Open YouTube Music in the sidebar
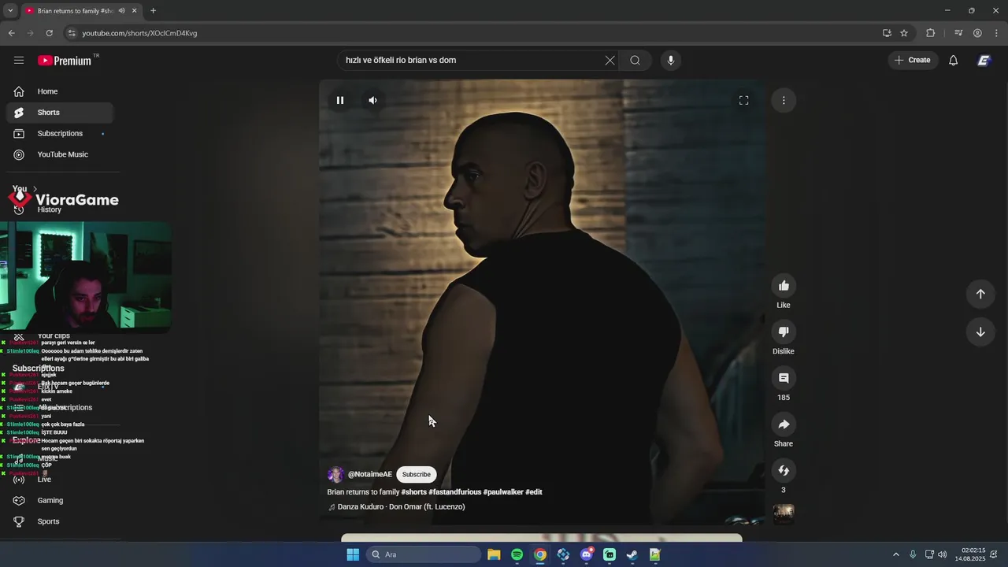The width and height of the screenshot is (1008, 567). 60,154
